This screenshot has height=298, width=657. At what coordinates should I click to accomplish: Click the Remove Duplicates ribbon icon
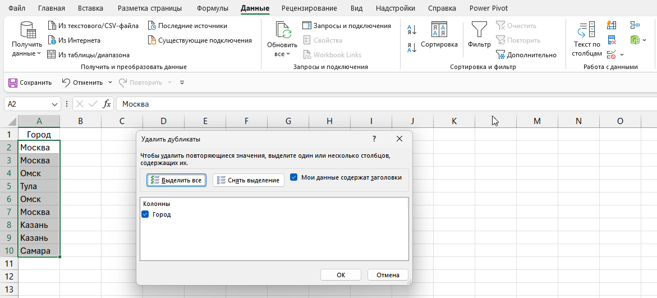612,40
